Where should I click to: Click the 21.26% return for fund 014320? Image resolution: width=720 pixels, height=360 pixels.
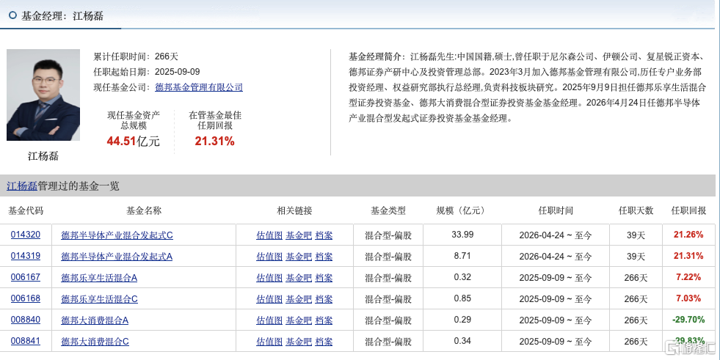point(688,235)
